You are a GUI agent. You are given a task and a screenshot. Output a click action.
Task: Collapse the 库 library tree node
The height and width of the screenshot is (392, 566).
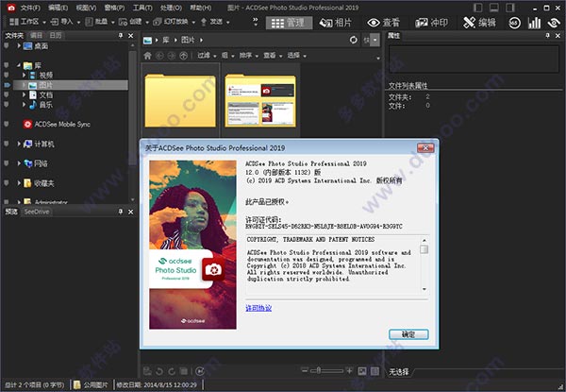(19, 65)
